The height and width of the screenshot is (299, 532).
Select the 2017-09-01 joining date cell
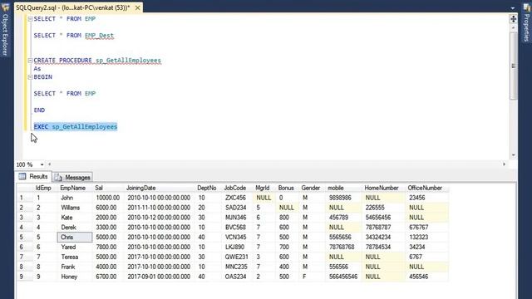click(160, 277)
